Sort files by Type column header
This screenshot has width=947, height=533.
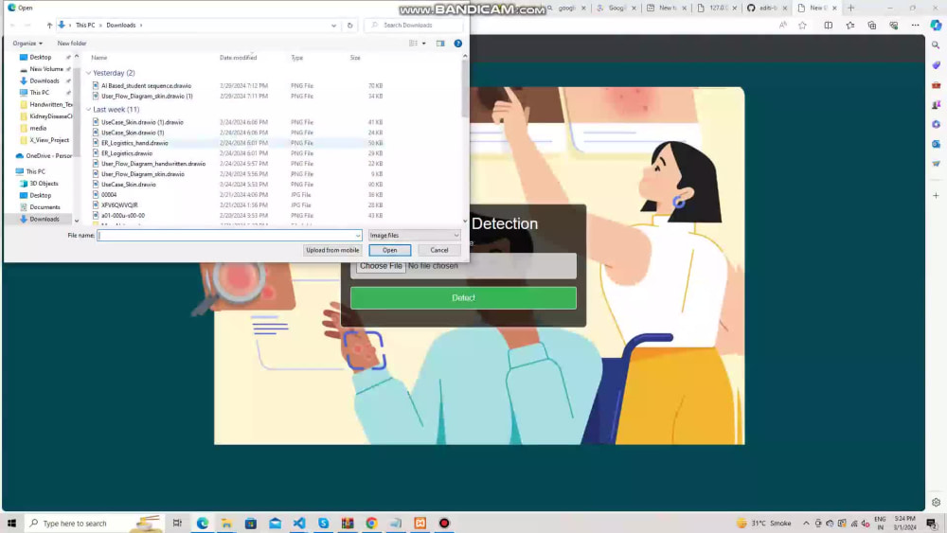(x=297, y=58)
